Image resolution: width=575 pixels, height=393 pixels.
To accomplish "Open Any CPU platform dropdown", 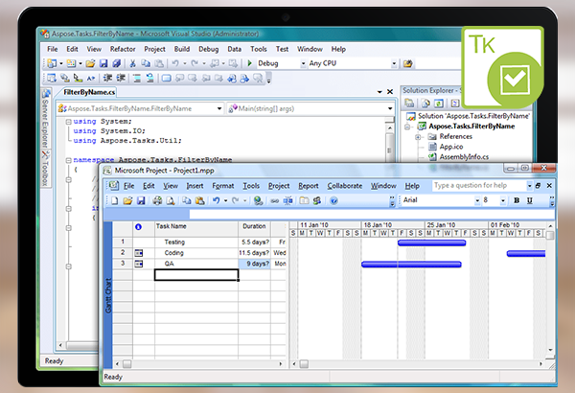I will coord(394,63).
